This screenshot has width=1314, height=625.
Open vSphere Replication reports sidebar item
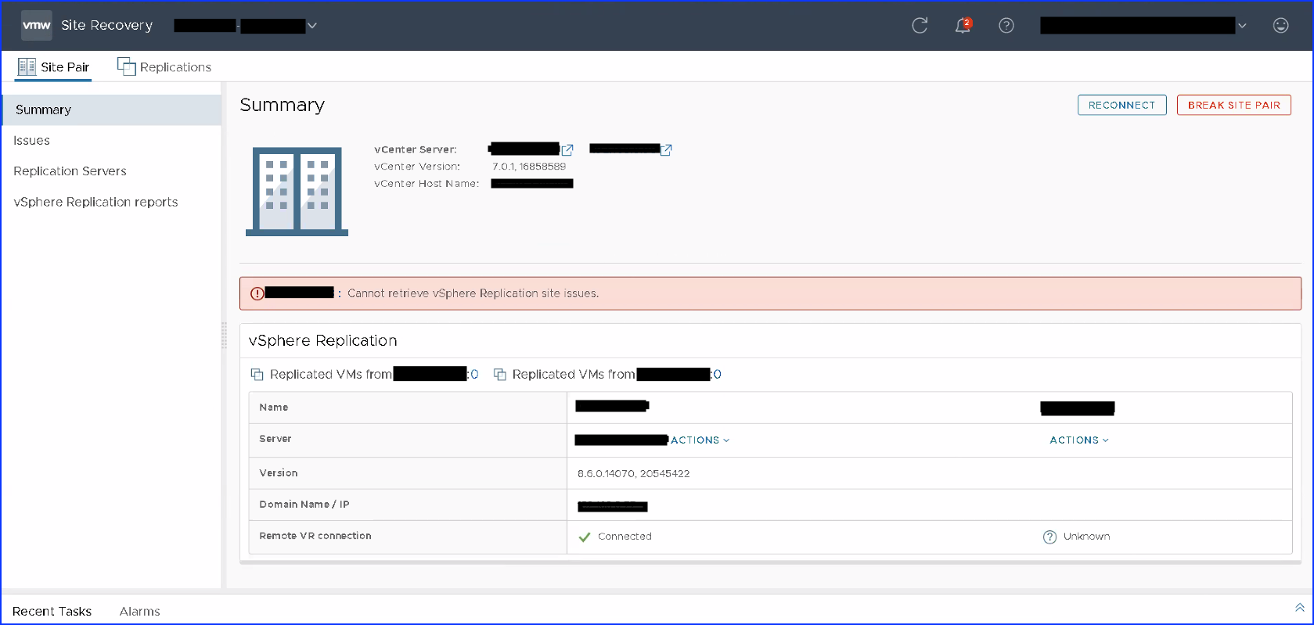pyautogui.click(x=95, y=202)
